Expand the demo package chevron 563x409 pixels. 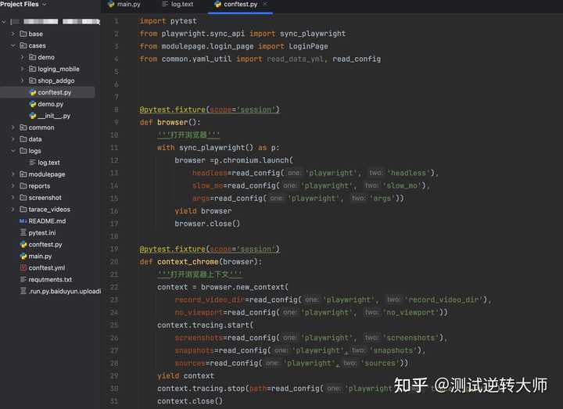[22, 57]
